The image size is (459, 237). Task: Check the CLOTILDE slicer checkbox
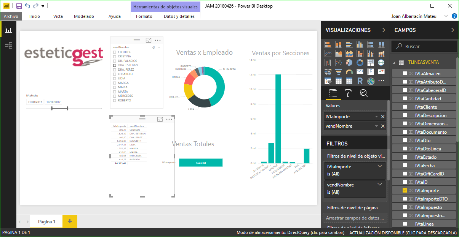pos(115,52)
